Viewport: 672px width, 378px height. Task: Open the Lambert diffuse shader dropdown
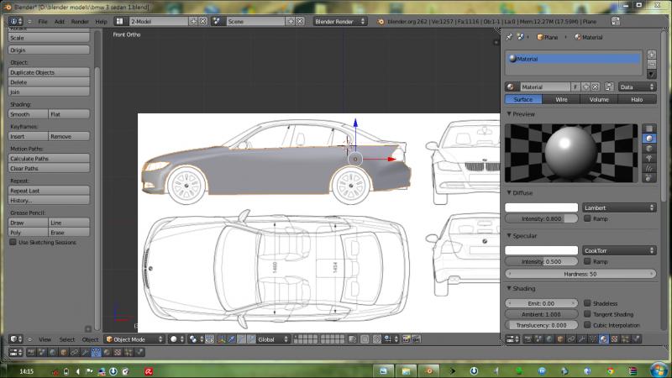(619, 207)
